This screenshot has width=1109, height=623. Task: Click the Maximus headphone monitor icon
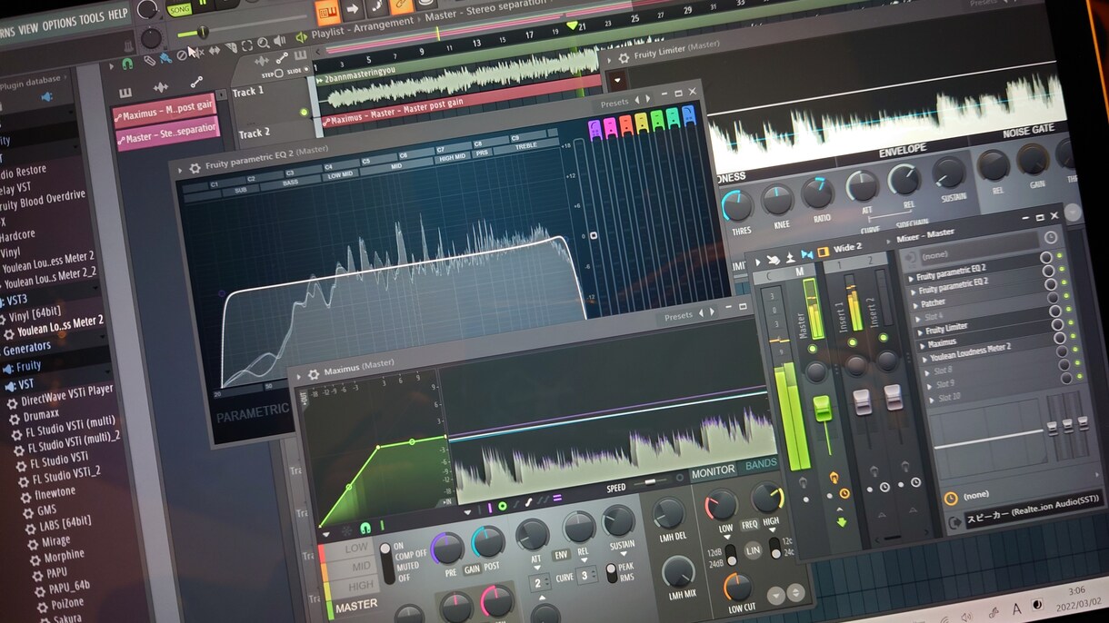click(x=365, y=528)
